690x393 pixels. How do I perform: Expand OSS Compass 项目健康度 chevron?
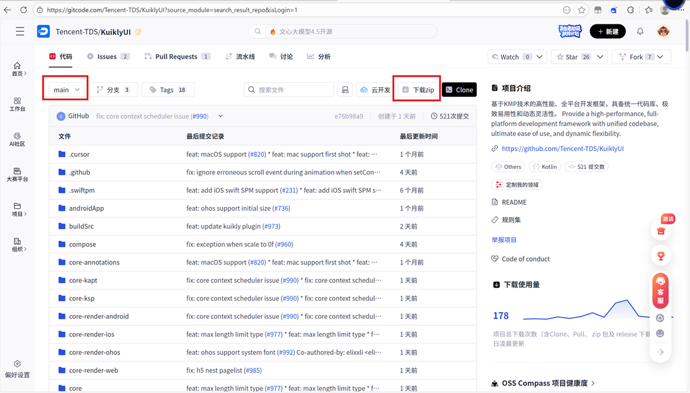[x=593, y=383]
